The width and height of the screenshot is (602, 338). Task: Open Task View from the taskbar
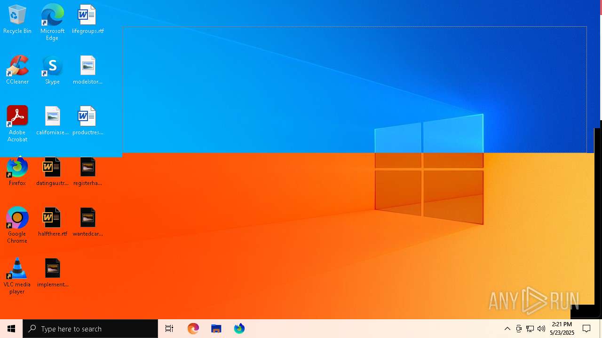pos(169,329)
